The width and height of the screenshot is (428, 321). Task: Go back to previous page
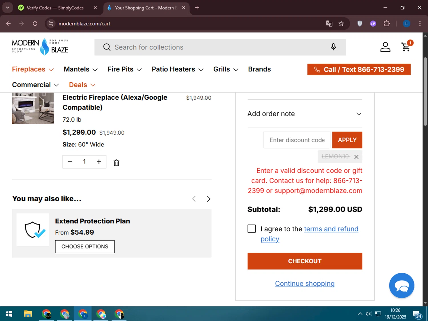(x=9, y=24)
